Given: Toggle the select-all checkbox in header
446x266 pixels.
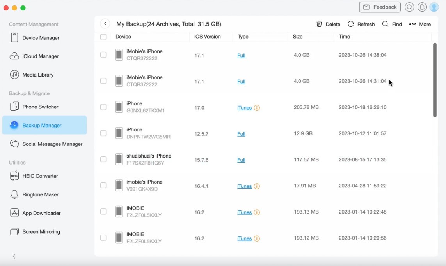Looking at the screenshot, I should pos(103,37).
